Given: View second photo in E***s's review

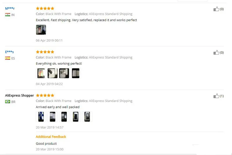Looking at the screenshot, I should tap(52, 73).
